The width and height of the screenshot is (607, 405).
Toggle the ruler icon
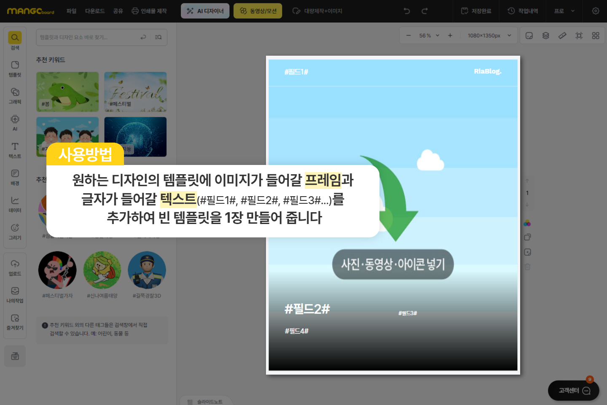pyautogui.click(x=562, y=35)
